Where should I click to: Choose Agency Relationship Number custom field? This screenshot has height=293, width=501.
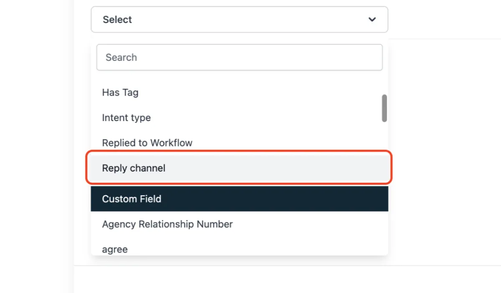pyautogui.click(x=167, y=224)
